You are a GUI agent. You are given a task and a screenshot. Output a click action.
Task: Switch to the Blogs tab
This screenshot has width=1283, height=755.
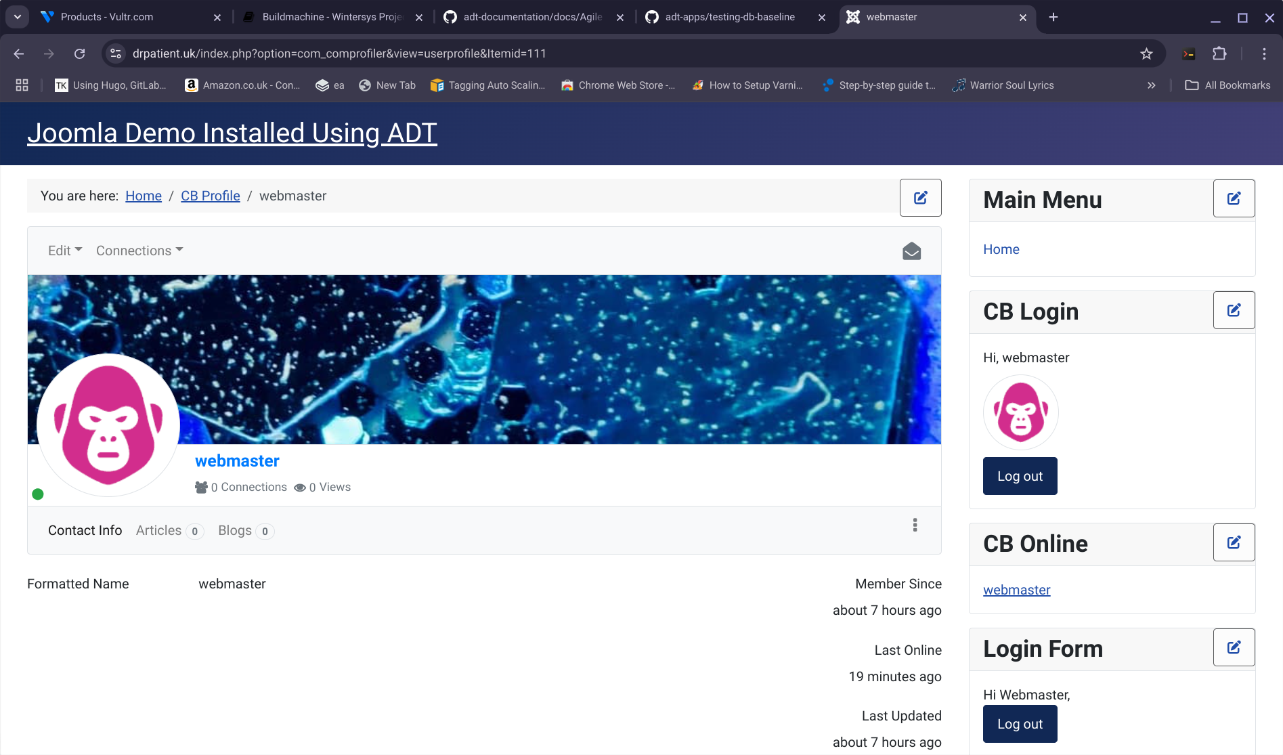[235, 530]
